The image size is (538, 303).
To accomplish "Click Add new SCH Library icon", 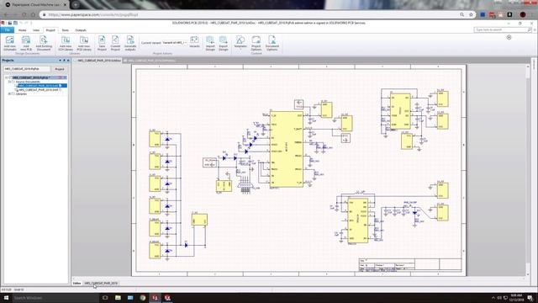I will coord(66,43).
